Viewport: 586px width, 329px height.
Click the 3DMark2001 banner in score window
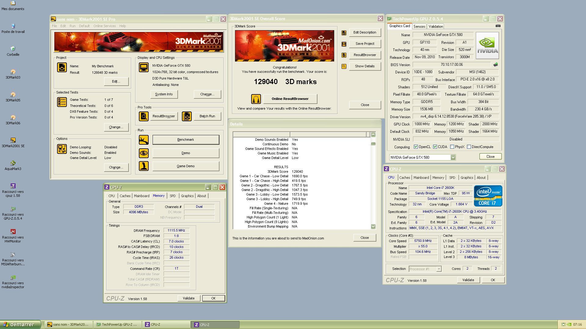[x=284, y=46]
